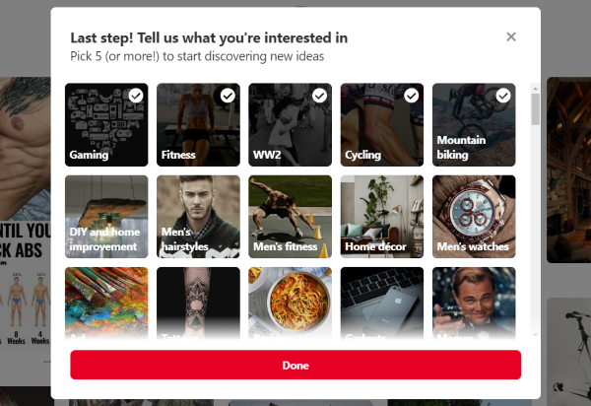
Task: Remove the Mountain biking checkmark
Action: click(503, 96)
